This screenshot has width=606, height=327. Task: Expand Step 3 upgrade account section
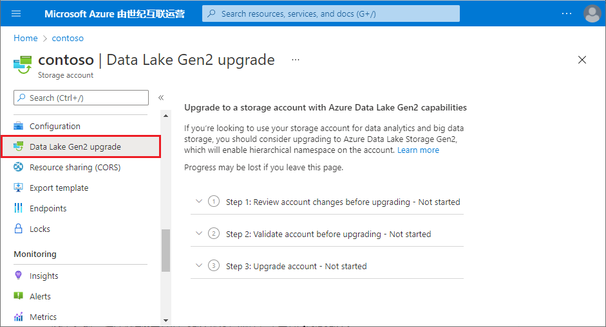point(198,266)
